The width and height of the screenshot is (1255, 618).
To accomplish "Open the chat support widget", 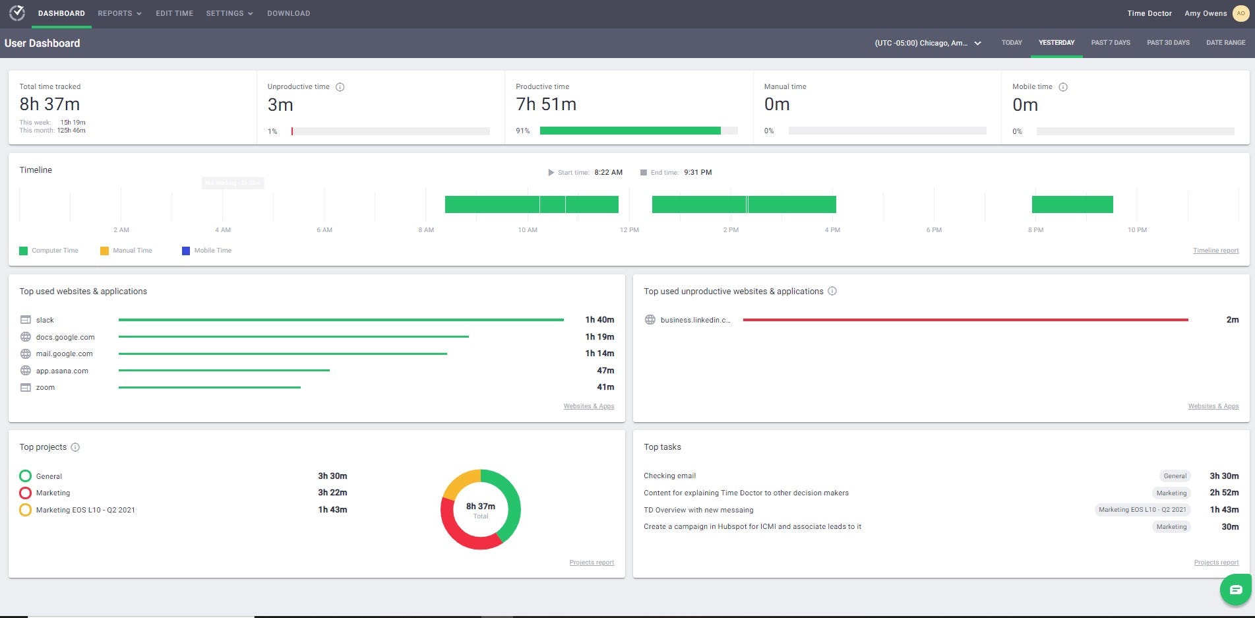I will pyautogui.click(x=1236, y=590).
